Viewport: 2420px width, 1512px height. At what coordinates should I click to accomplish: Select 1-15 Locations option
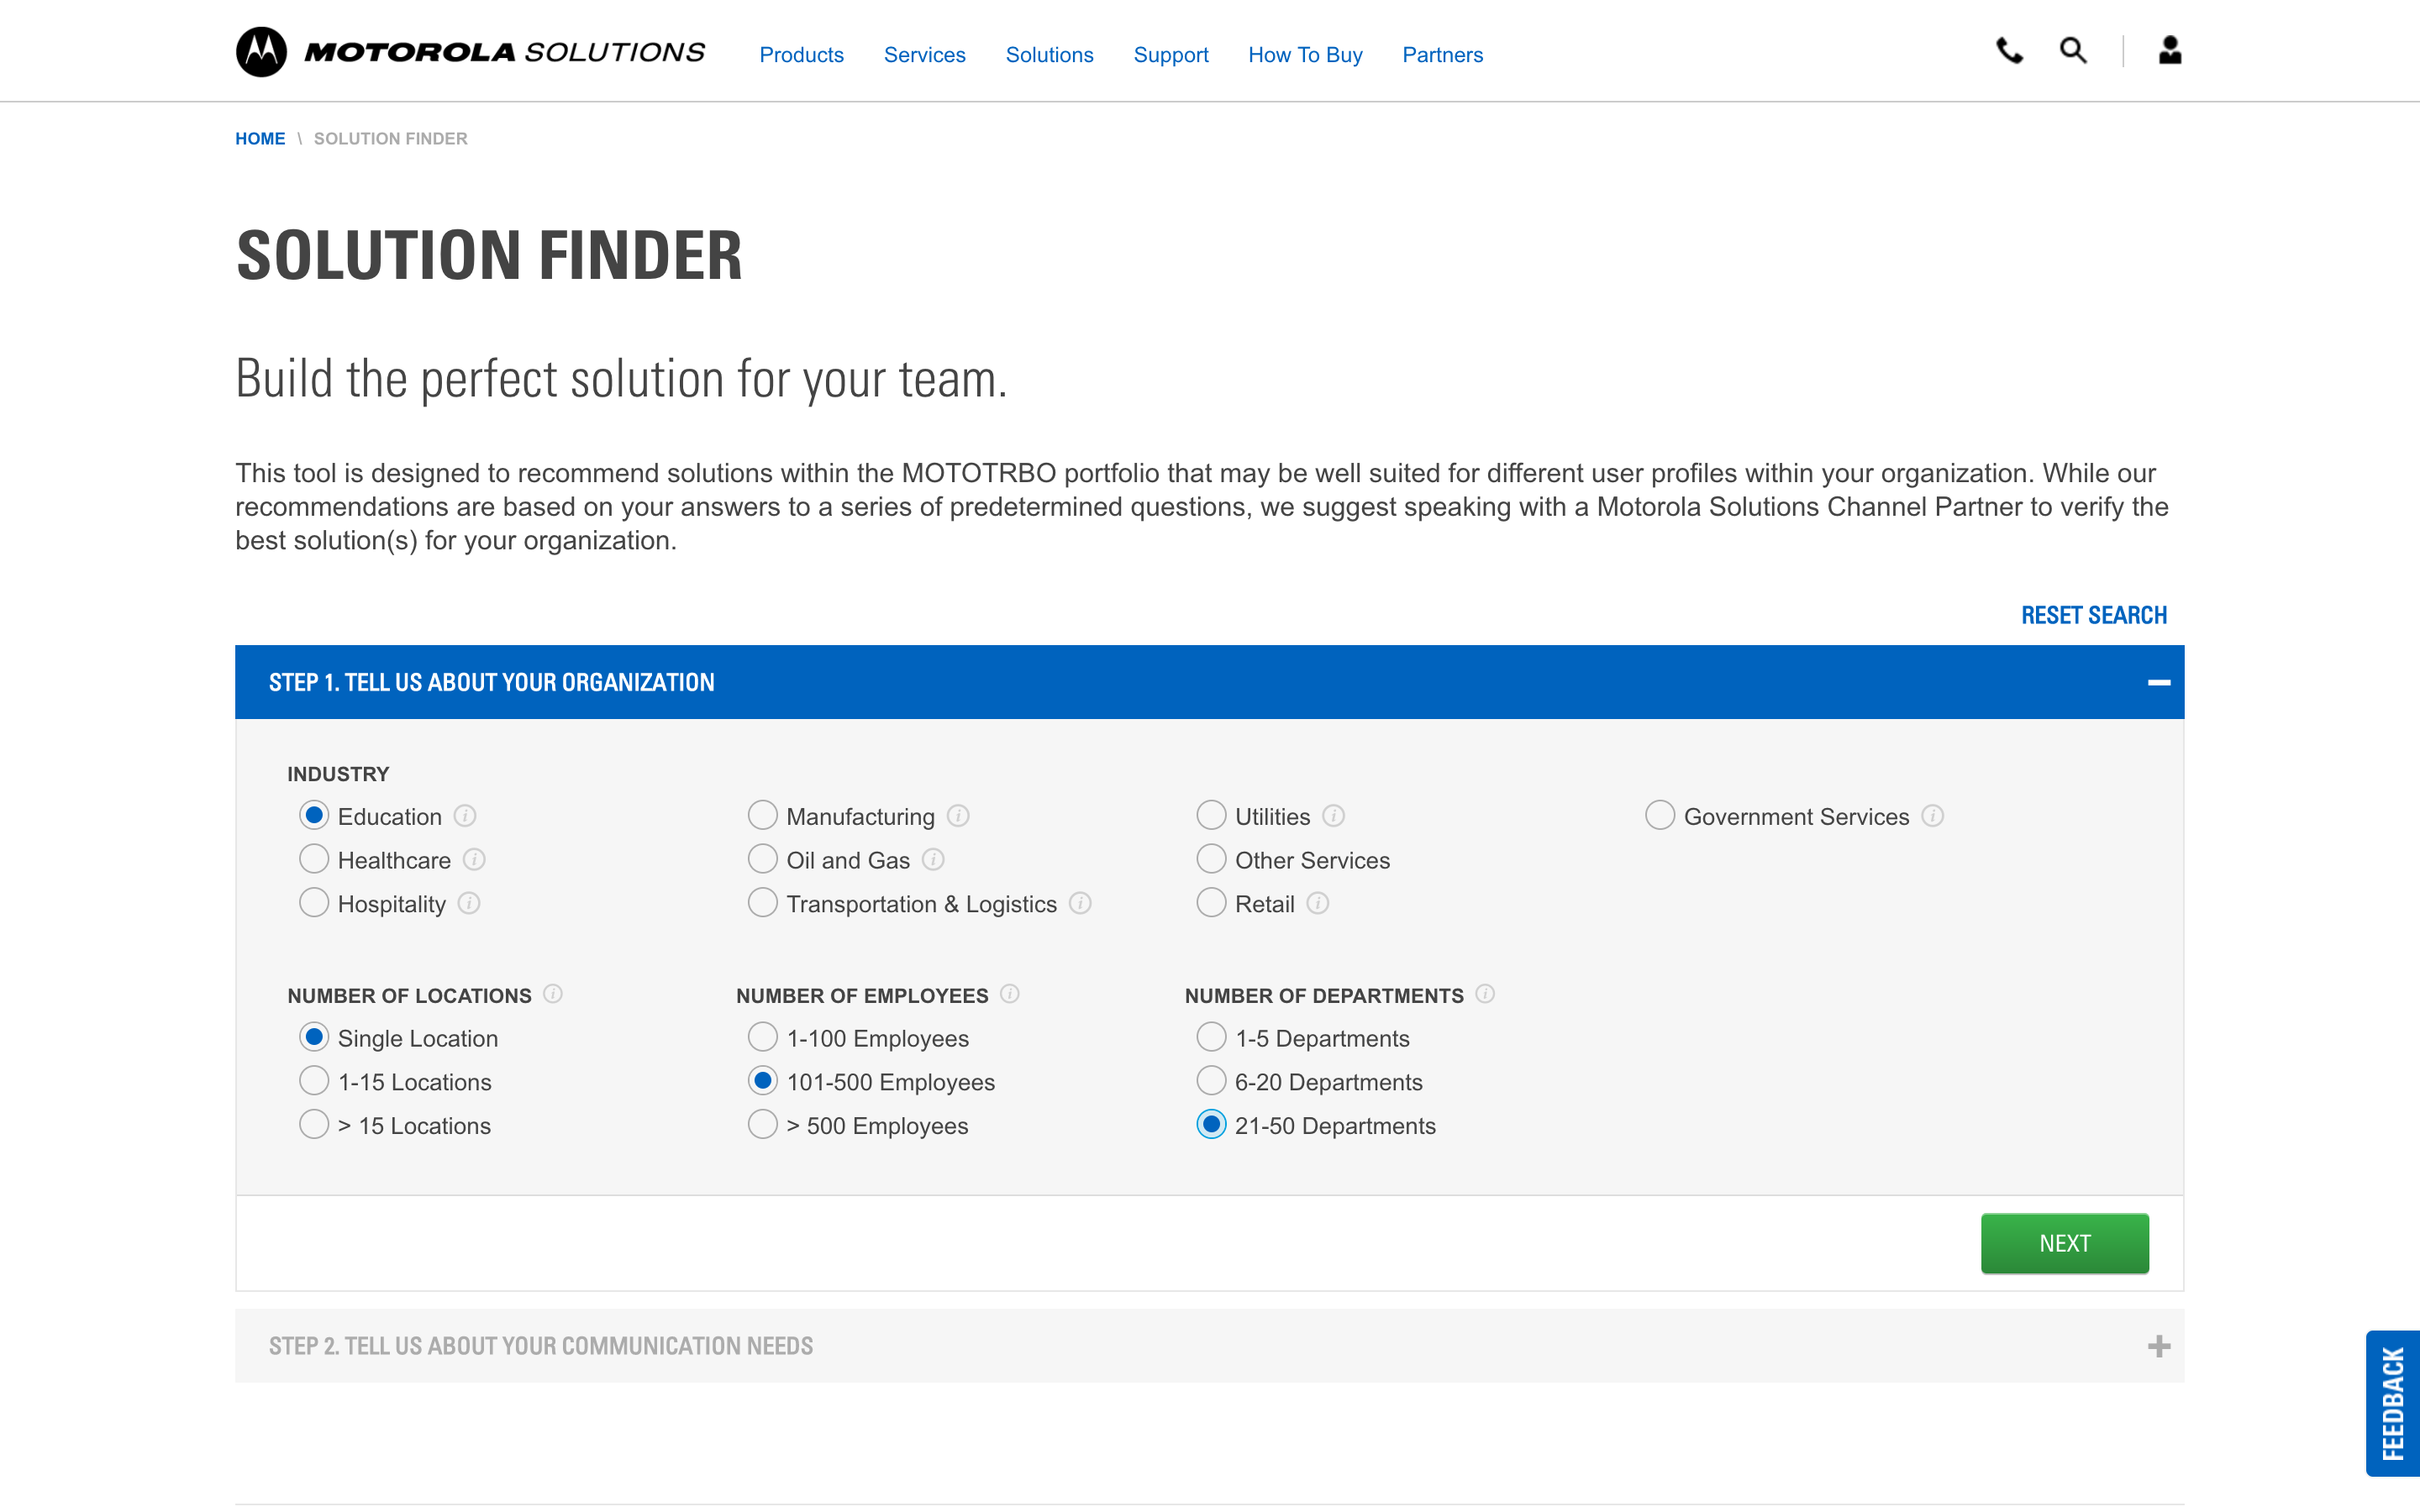314,1081
